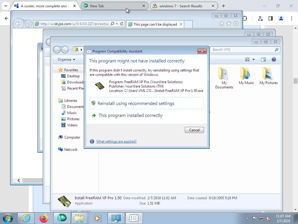Add a new browser tab with plus
Image resolution: width=298 pixels, height=224 pixels.
tap(223, 6)
